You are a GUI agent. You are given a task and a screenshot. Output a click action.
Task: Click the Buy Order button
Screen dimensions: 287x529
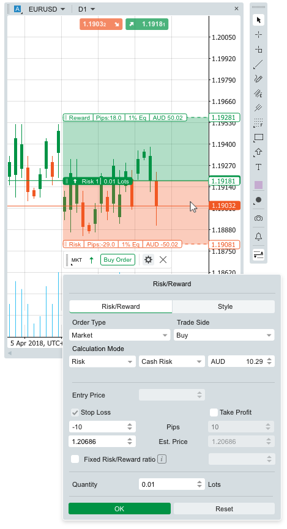[117, 260]
